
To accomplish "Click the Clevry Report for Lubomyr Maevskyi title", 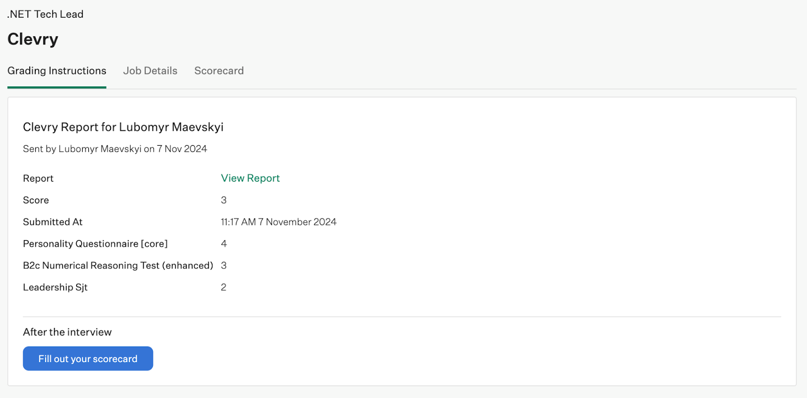I will tap(123, 127).
